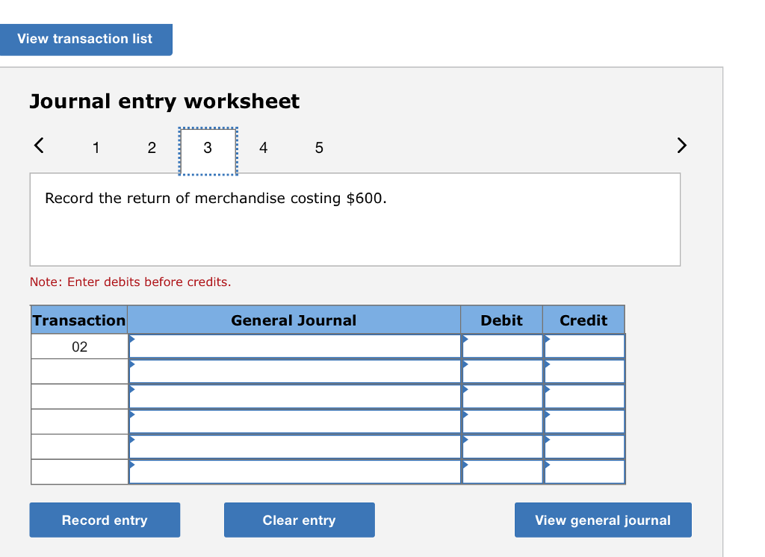Select second row Credit amount field
The width and height of the screenshot is (765, 557).
pos(584,371)
